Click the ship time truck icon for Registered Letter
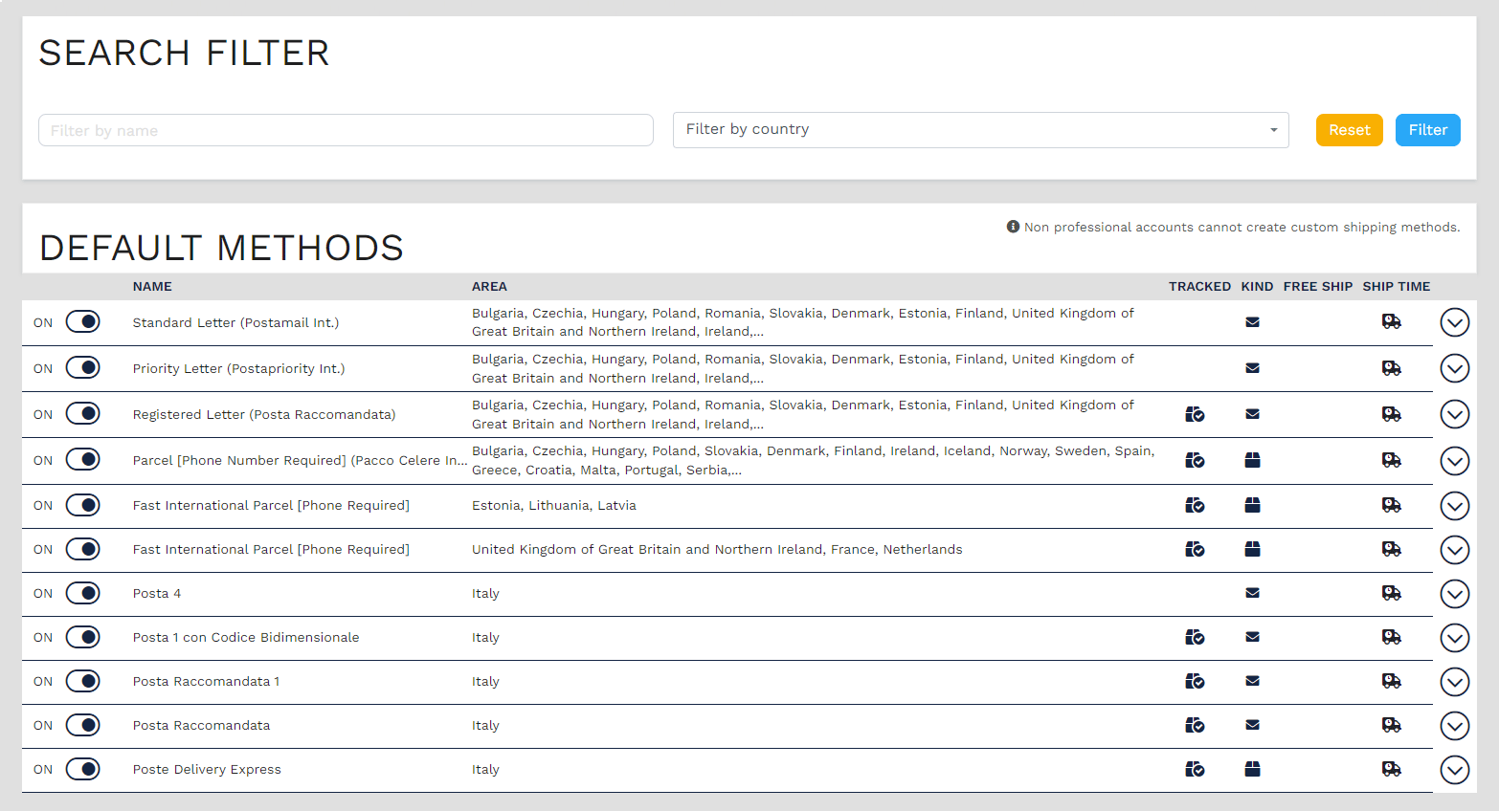Screen dimensions: 1499x811 1392,414
